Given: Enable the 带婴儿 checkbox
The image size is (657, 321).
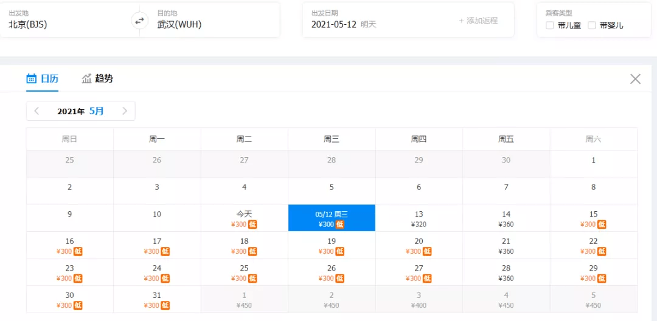Looking at the screenshot, I should tap(592, 25).
